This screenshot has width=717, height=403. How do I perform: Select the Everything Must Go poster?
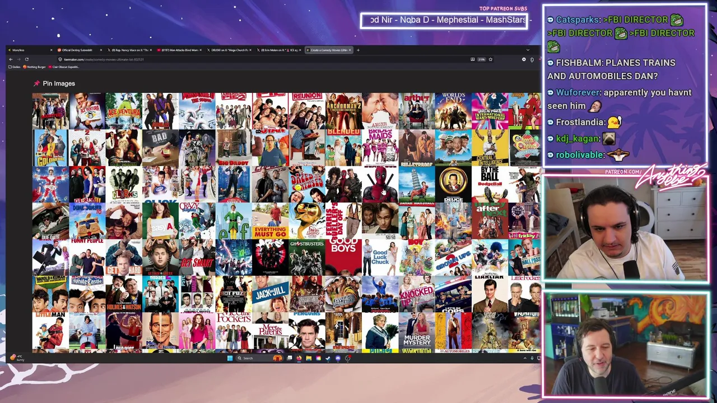[x=270, y=221]
